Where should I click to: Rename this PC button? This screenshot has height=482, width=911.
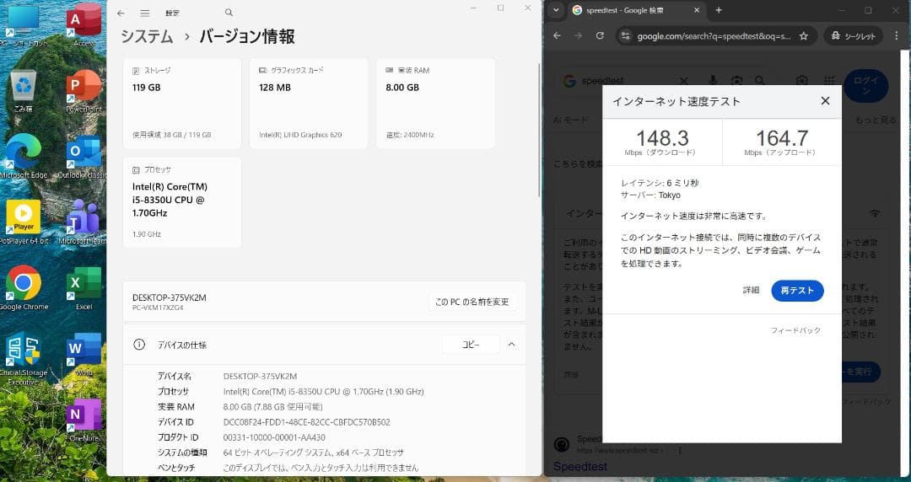pyautogui.click(x=472, y=302)
